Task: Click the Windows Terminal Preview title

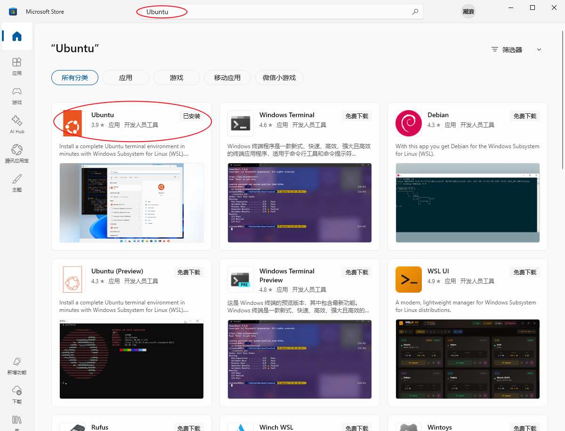Action: (x=287, y=275)
